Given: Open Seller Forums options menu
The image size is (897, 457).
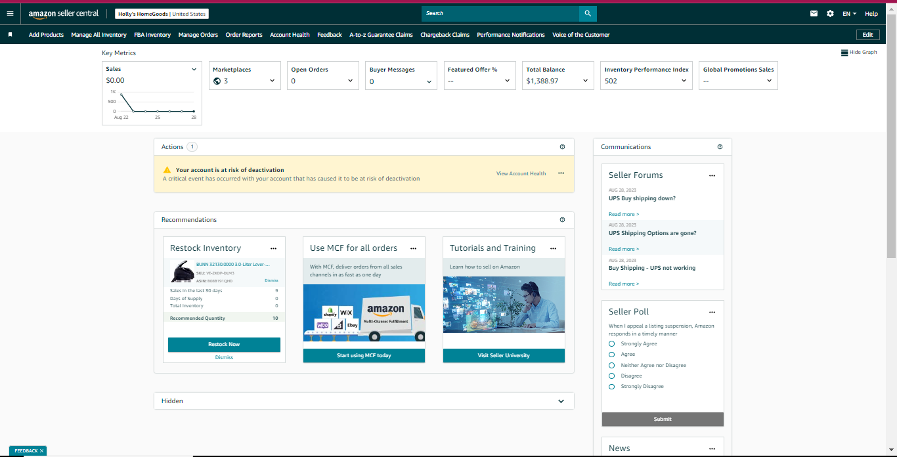Looking at the screenshot, I should pos(712,175).
